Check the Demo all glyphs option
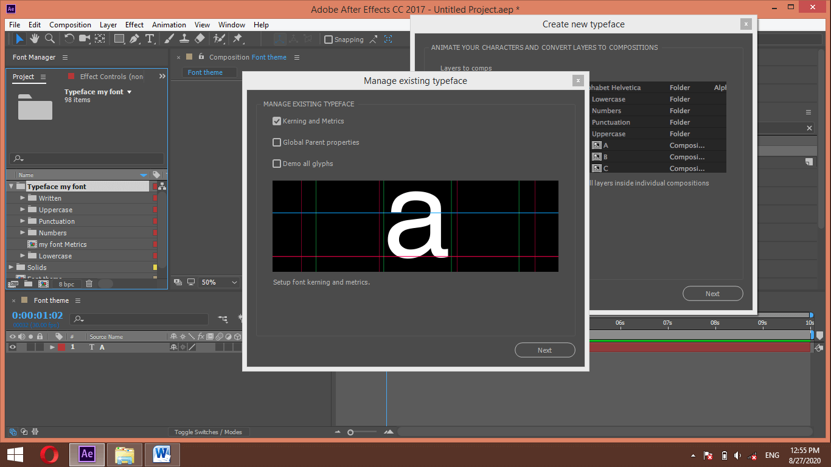Viewport: 831px width, 467px height. pyautogui.click(x=277, y=164)
